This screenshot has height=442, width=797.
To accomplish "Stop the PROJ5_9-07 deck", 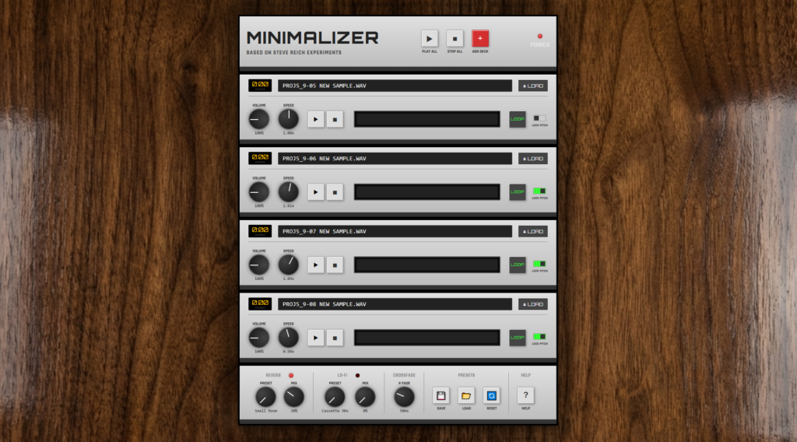I will click(x=335, y=265).
